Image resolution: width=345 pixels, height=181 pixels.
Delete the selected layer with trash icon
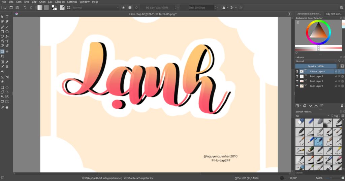tap(342, 106)
